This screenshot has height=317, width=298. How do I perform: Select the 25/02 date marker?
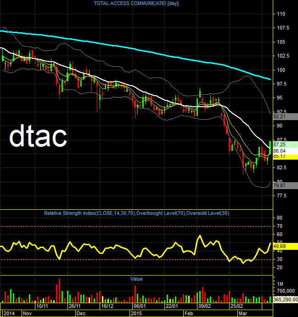click(236, 306)
